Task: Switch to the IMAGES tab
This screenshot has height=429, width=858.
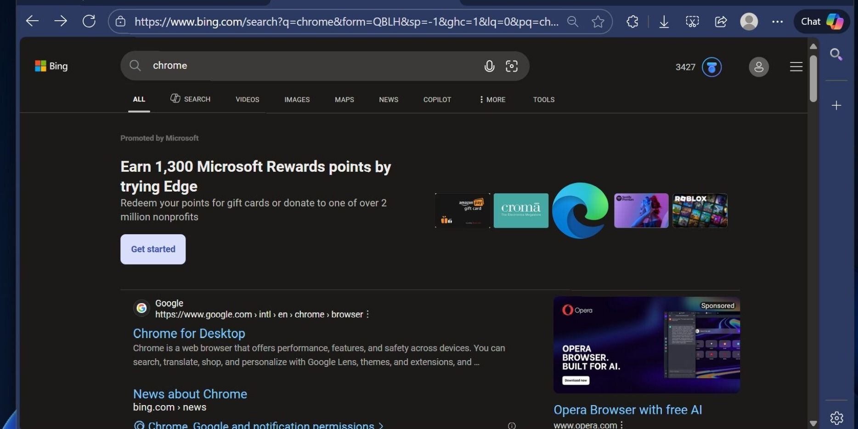Action: point(297,100)
